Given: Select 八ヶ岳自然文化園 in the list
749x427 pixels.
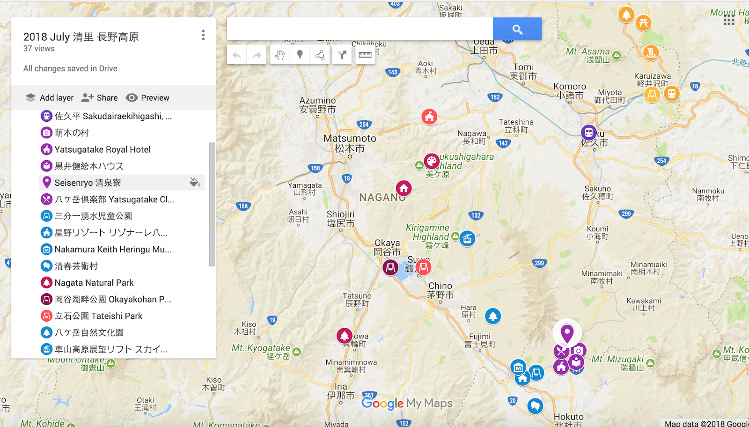Looking at the screenshot, I should pyautogui.click(x=122, y=332).
